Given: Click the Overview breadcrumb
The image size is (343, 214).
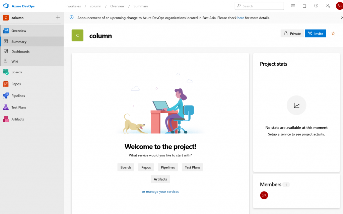Looking at the screenshot, I should (x=117, y=6).
